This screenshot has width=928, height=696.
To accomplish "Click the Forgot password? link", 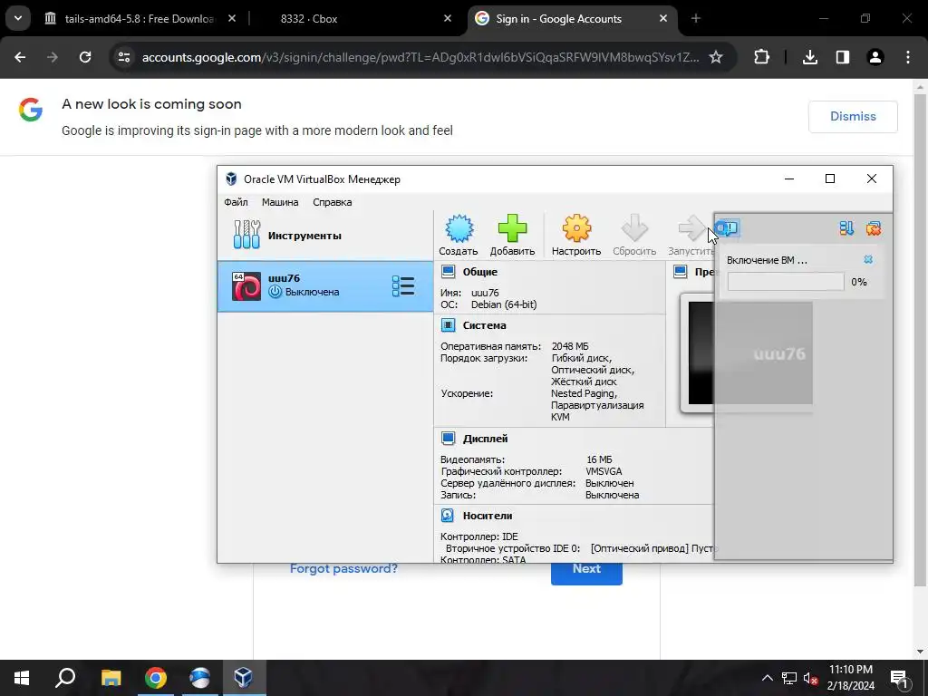I will click(343, 569).
